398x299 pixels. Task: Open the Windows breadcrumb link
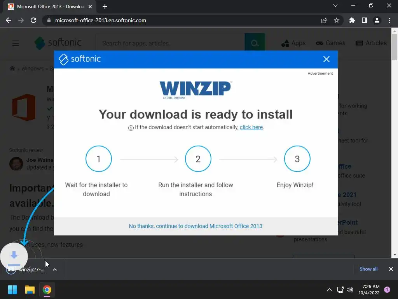pos(33,69)
